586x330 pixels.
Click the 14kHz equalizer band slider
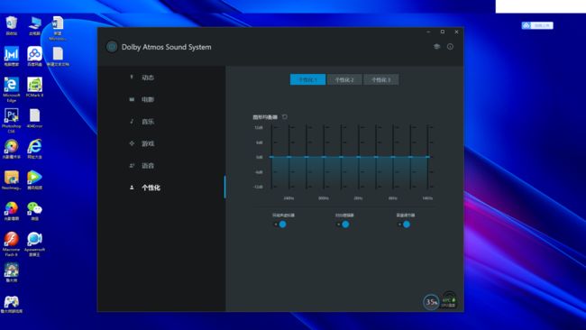(x=427, y=157)
